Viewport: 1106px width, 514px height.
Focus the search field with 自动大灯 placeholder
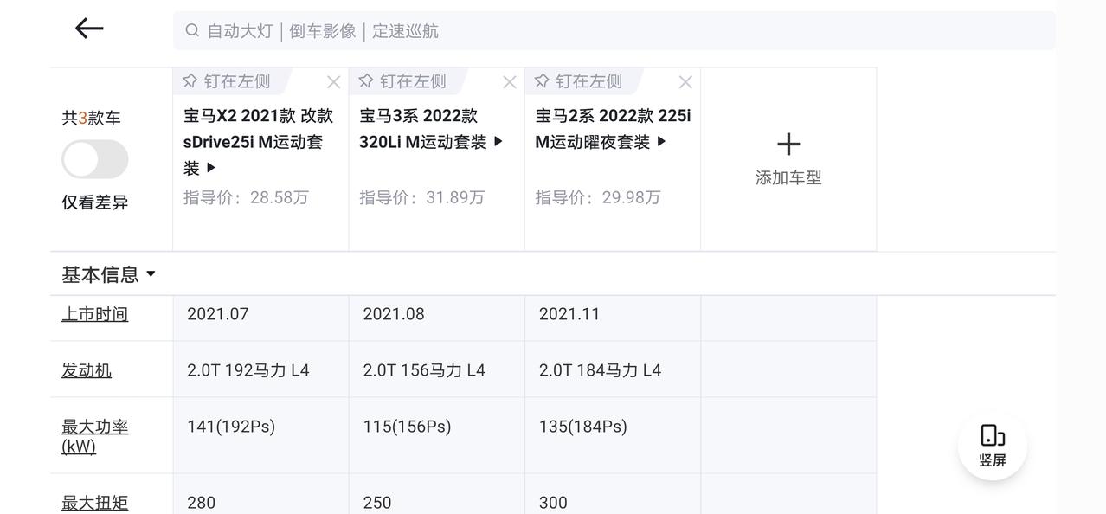(614, 30)
